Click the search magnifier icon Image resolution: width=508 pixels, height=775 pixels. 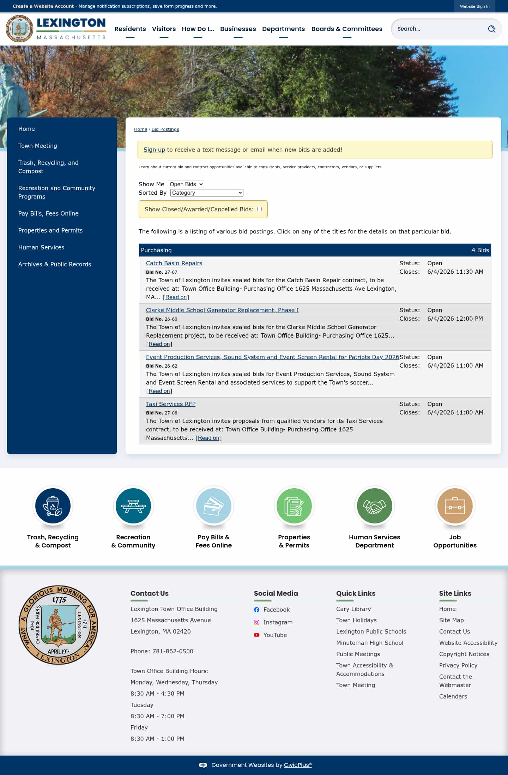tap(491, 29)
